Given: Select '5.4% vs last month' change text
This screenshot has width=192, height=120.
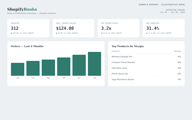Looking at the screenshot, I should [68, 33].
